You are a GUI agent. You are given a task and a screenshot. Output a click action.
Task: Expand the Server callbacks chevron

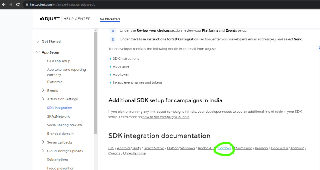(x=43, y=142)
